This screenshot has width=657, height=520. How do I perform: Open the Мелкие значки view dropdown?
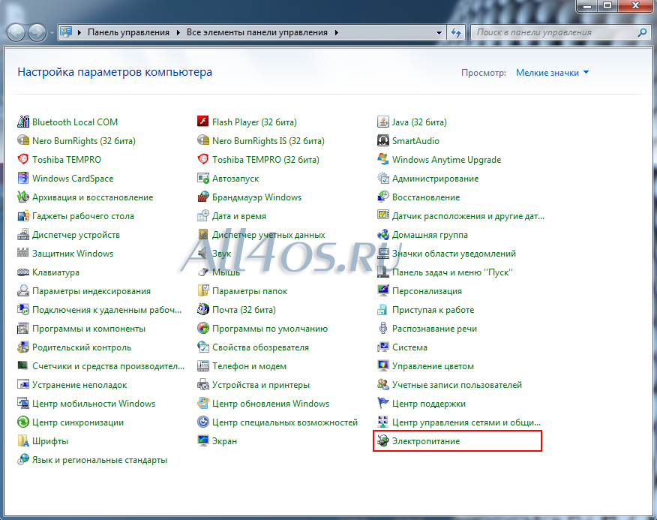click(x=552, y=73)
